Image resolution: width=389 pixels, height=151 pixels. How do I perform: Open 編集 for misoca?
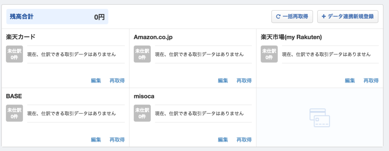[223, 140]
